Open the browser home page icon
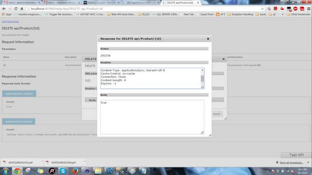This screenshot has height=175, width=312. pos(22,9)
